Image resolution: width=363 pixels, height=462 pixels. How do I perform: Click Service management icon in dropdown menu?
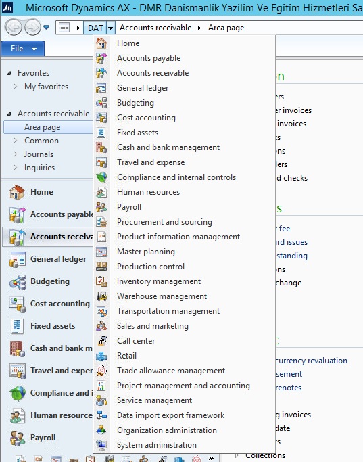[x=101, y=400]
